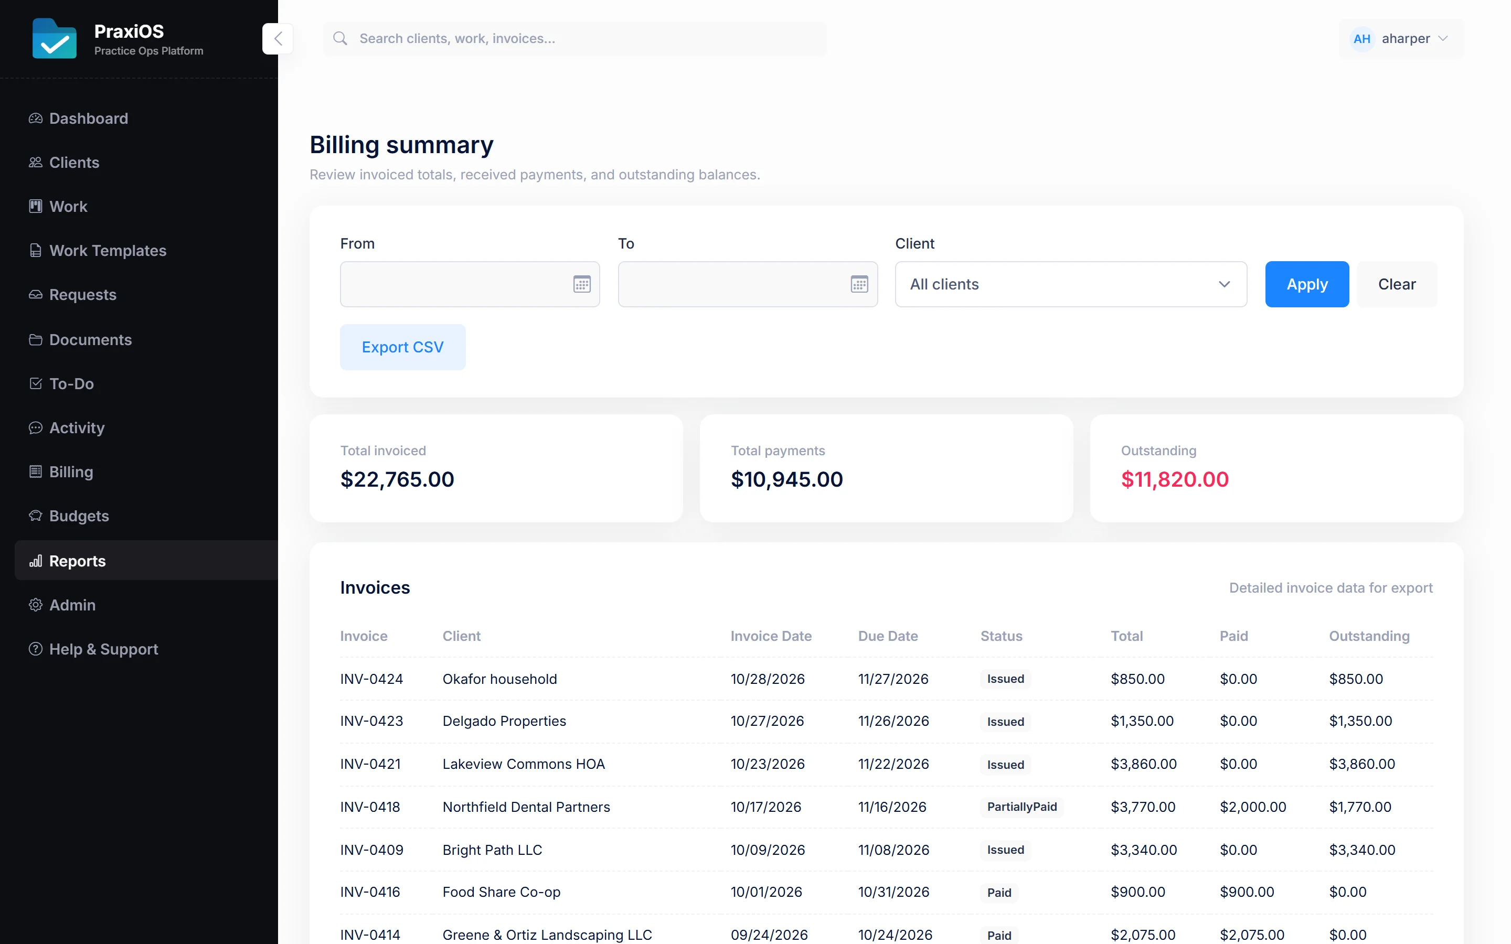This screenshot has width=1511, height=944.
Task: Open the From date calendar picker
Action: [582, 284]
